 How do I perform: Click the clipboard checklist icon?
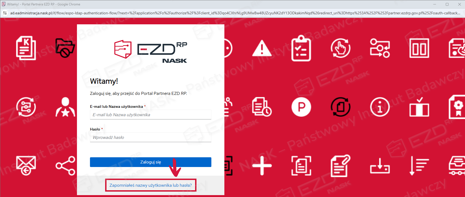click(301, 48)
